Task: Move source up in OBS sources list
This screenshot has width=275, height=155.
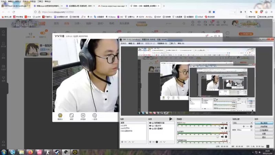Action: click(161, 142)
